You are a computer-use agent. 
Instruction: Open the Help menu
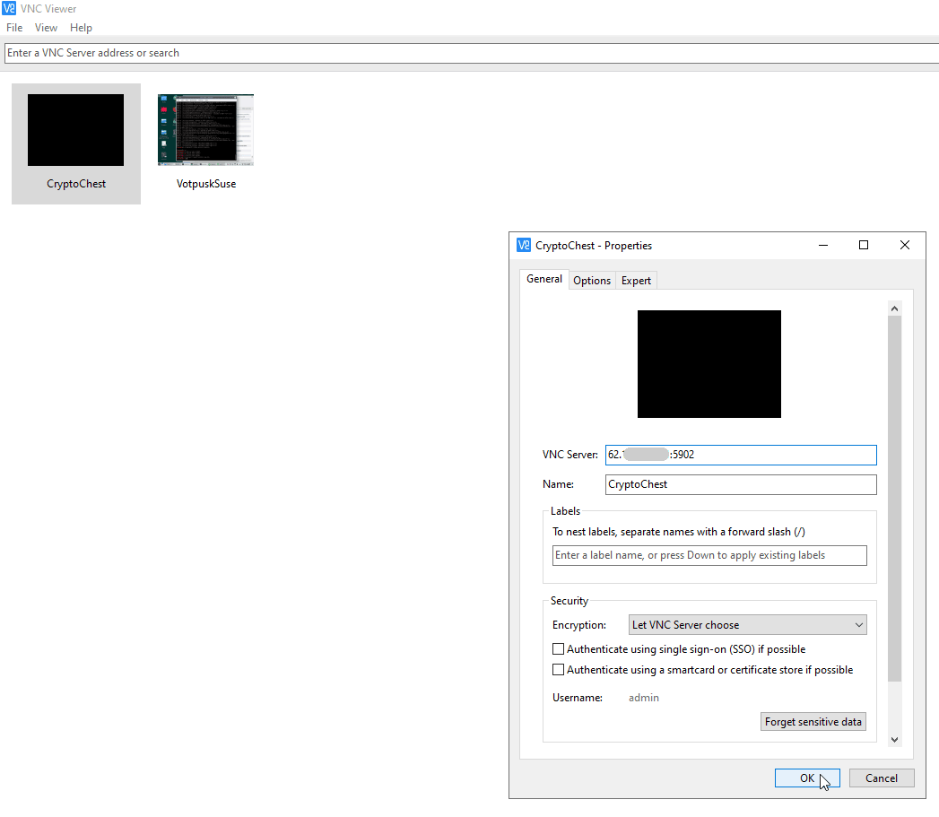tap(81, 28)
